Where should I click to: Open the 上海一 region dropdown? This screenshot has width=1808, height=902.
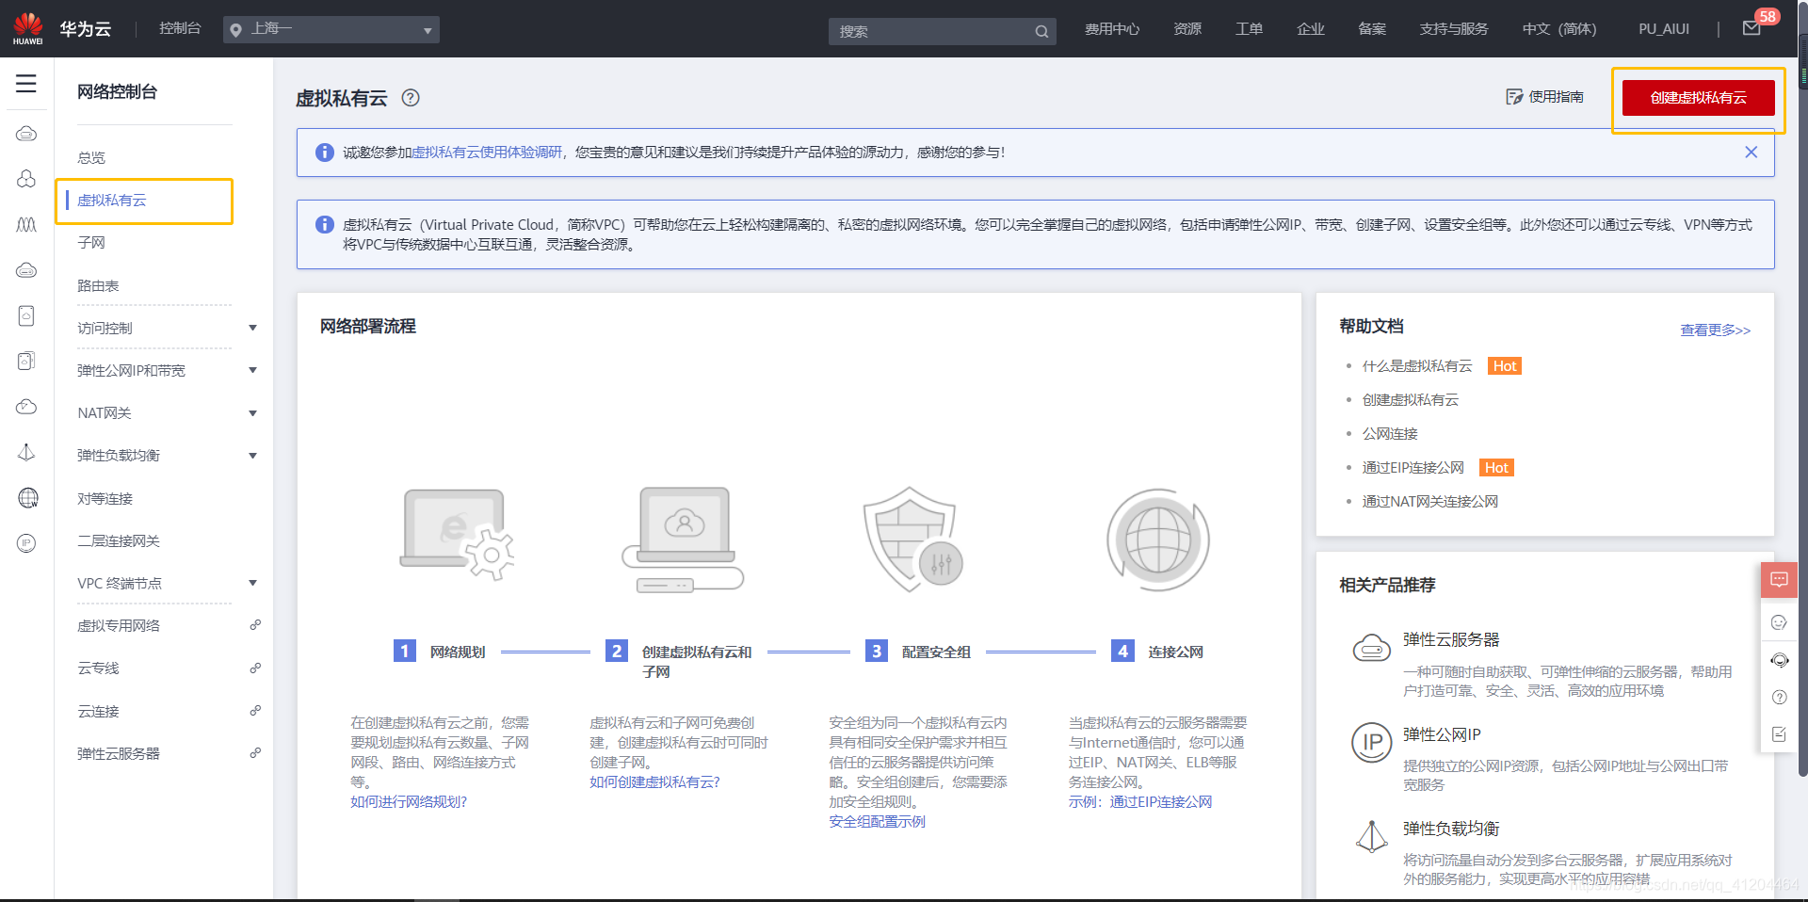coord(331,29)
